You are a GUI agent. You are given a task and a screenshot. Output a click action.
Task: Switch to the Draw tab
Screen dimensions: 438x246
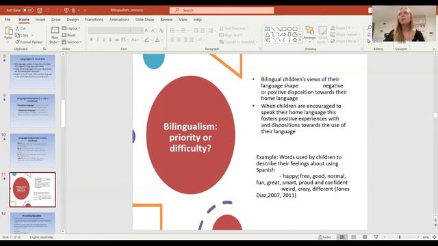point(56,20)
